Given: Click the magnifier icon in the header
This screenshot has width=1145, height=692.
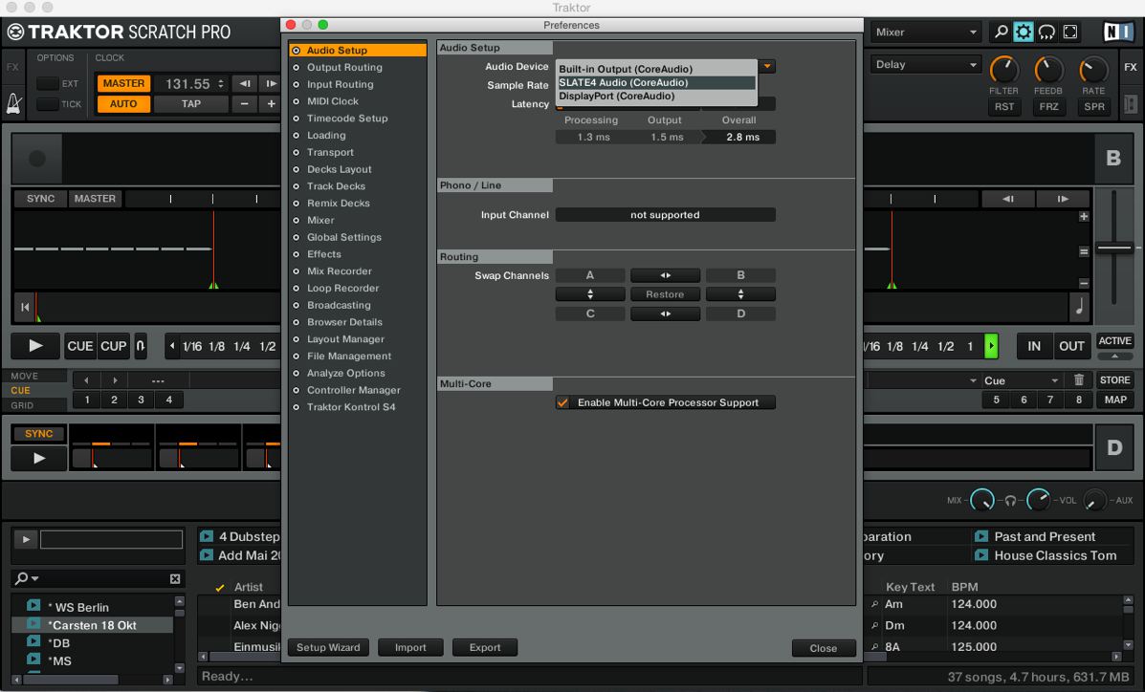Looking at the screenshot, I should [1001, 32].
